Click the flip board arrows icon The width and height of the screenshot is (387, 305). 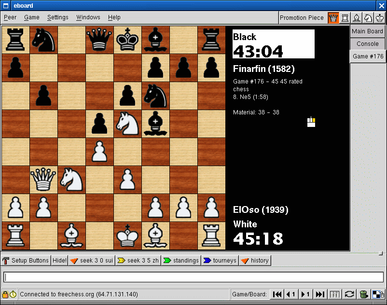tap(349, 294)
